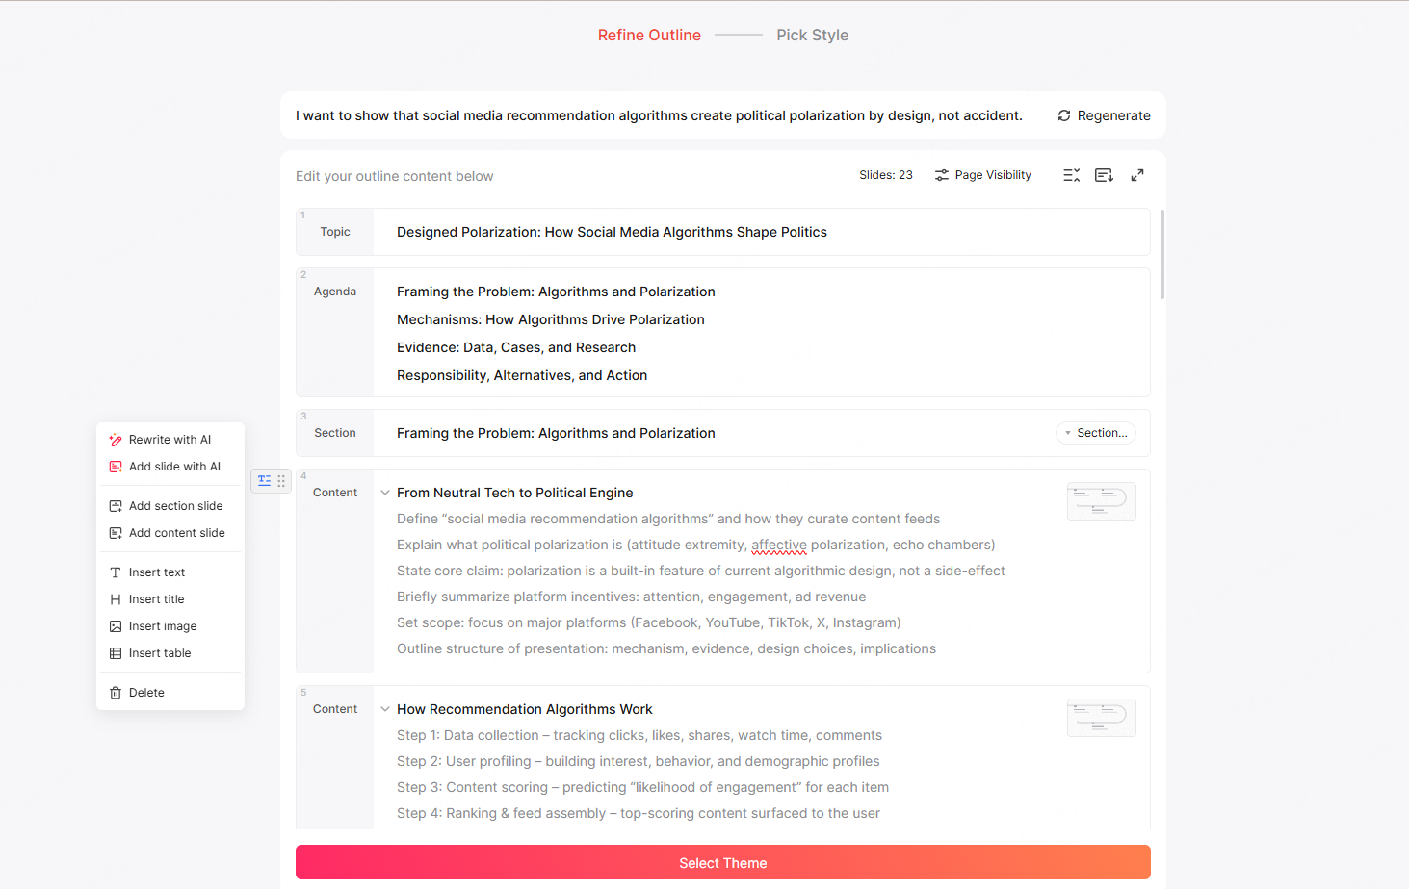
Task: Click line 'State core claim: polarization'
Action: click(701, 571)
